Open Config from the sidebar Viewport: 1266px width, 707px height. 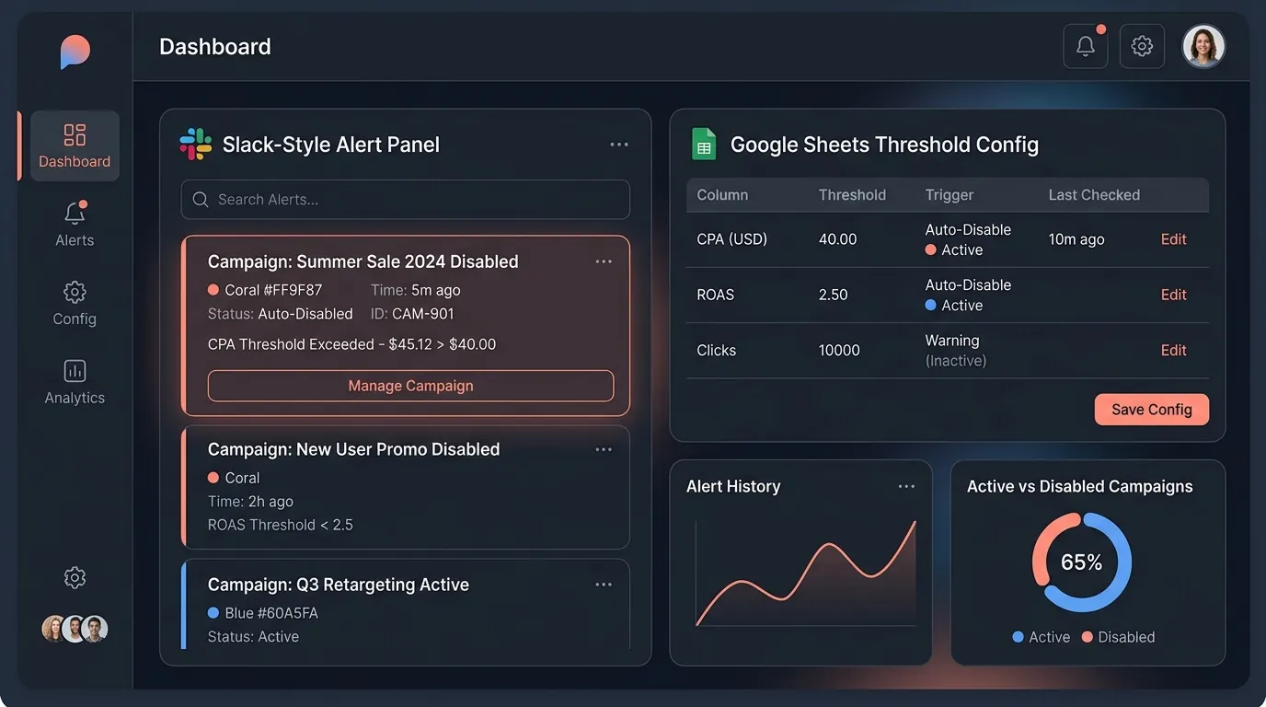tap(75, 304)
